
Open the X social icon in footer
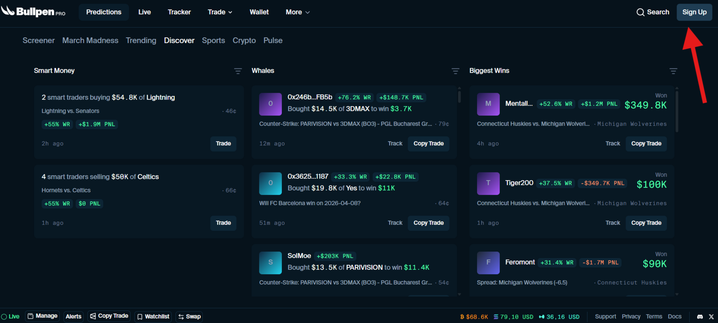click(711, 316)
